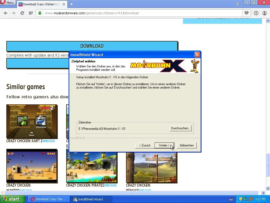
Task: Reload the page with the refresh icon
Action: tap(22, 13)
